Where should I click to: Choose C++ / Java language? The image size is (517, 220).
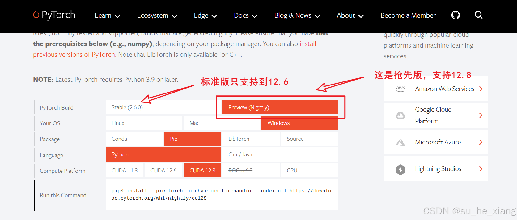tap(280, 155)
